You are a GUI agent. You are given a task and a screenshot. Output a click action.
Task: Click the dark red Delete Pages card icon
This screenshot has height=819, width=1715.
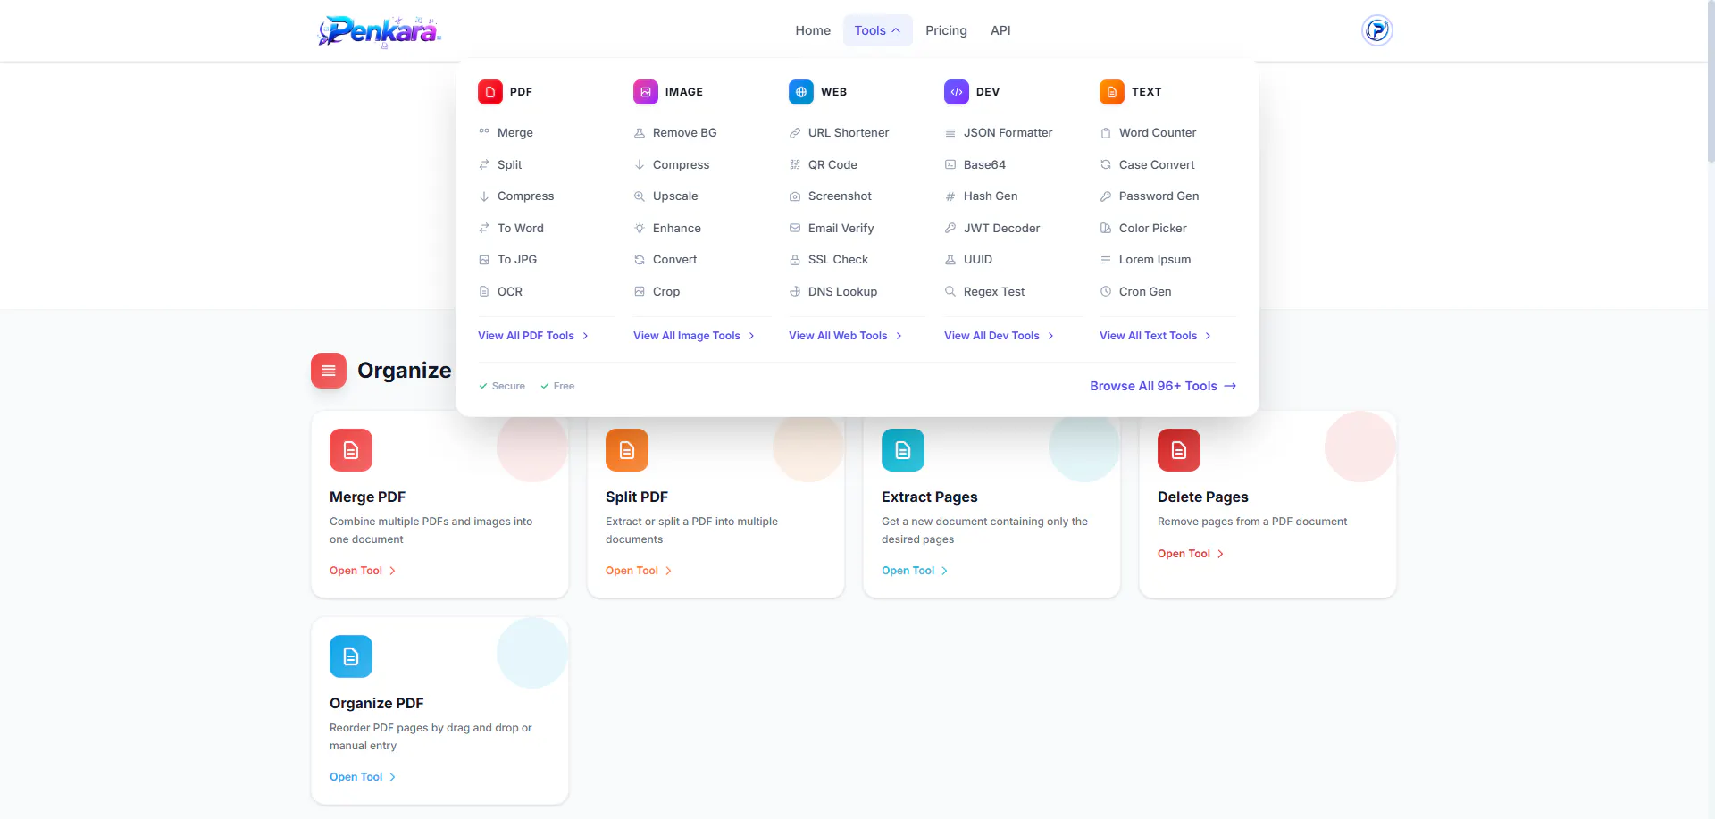point(1179,450)
